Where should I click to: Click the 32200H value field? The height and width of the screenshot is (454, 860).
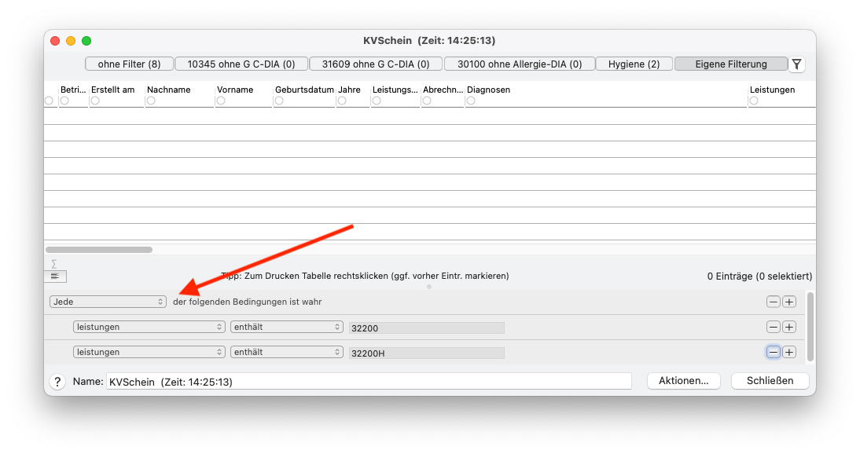[427, 353]
